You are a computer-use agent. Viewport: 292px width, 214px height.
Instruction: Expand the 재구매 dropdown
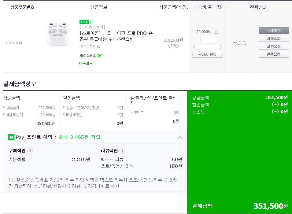(x=86, y=64)
